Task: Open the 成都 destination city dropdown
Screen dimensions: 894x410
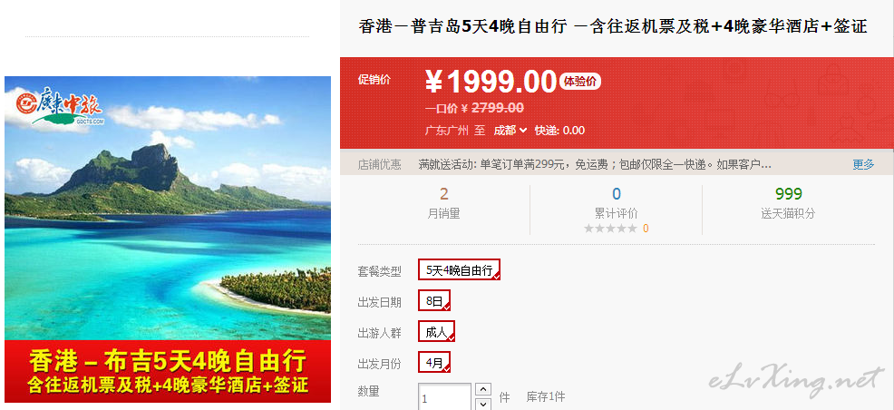Action: [x=510, y=131]
